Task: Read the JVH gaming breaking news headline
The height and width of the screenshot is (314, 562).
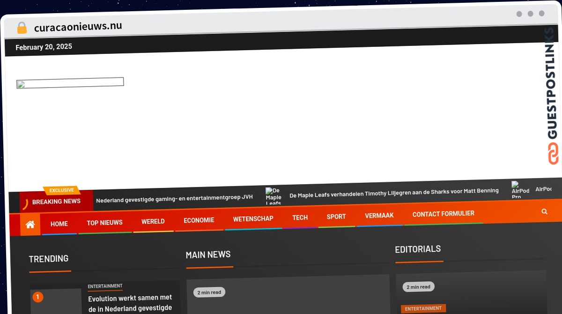Action: [174, 198]
